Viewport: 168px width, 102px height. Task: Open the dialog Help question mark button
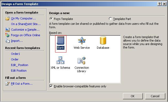[159, 4]
